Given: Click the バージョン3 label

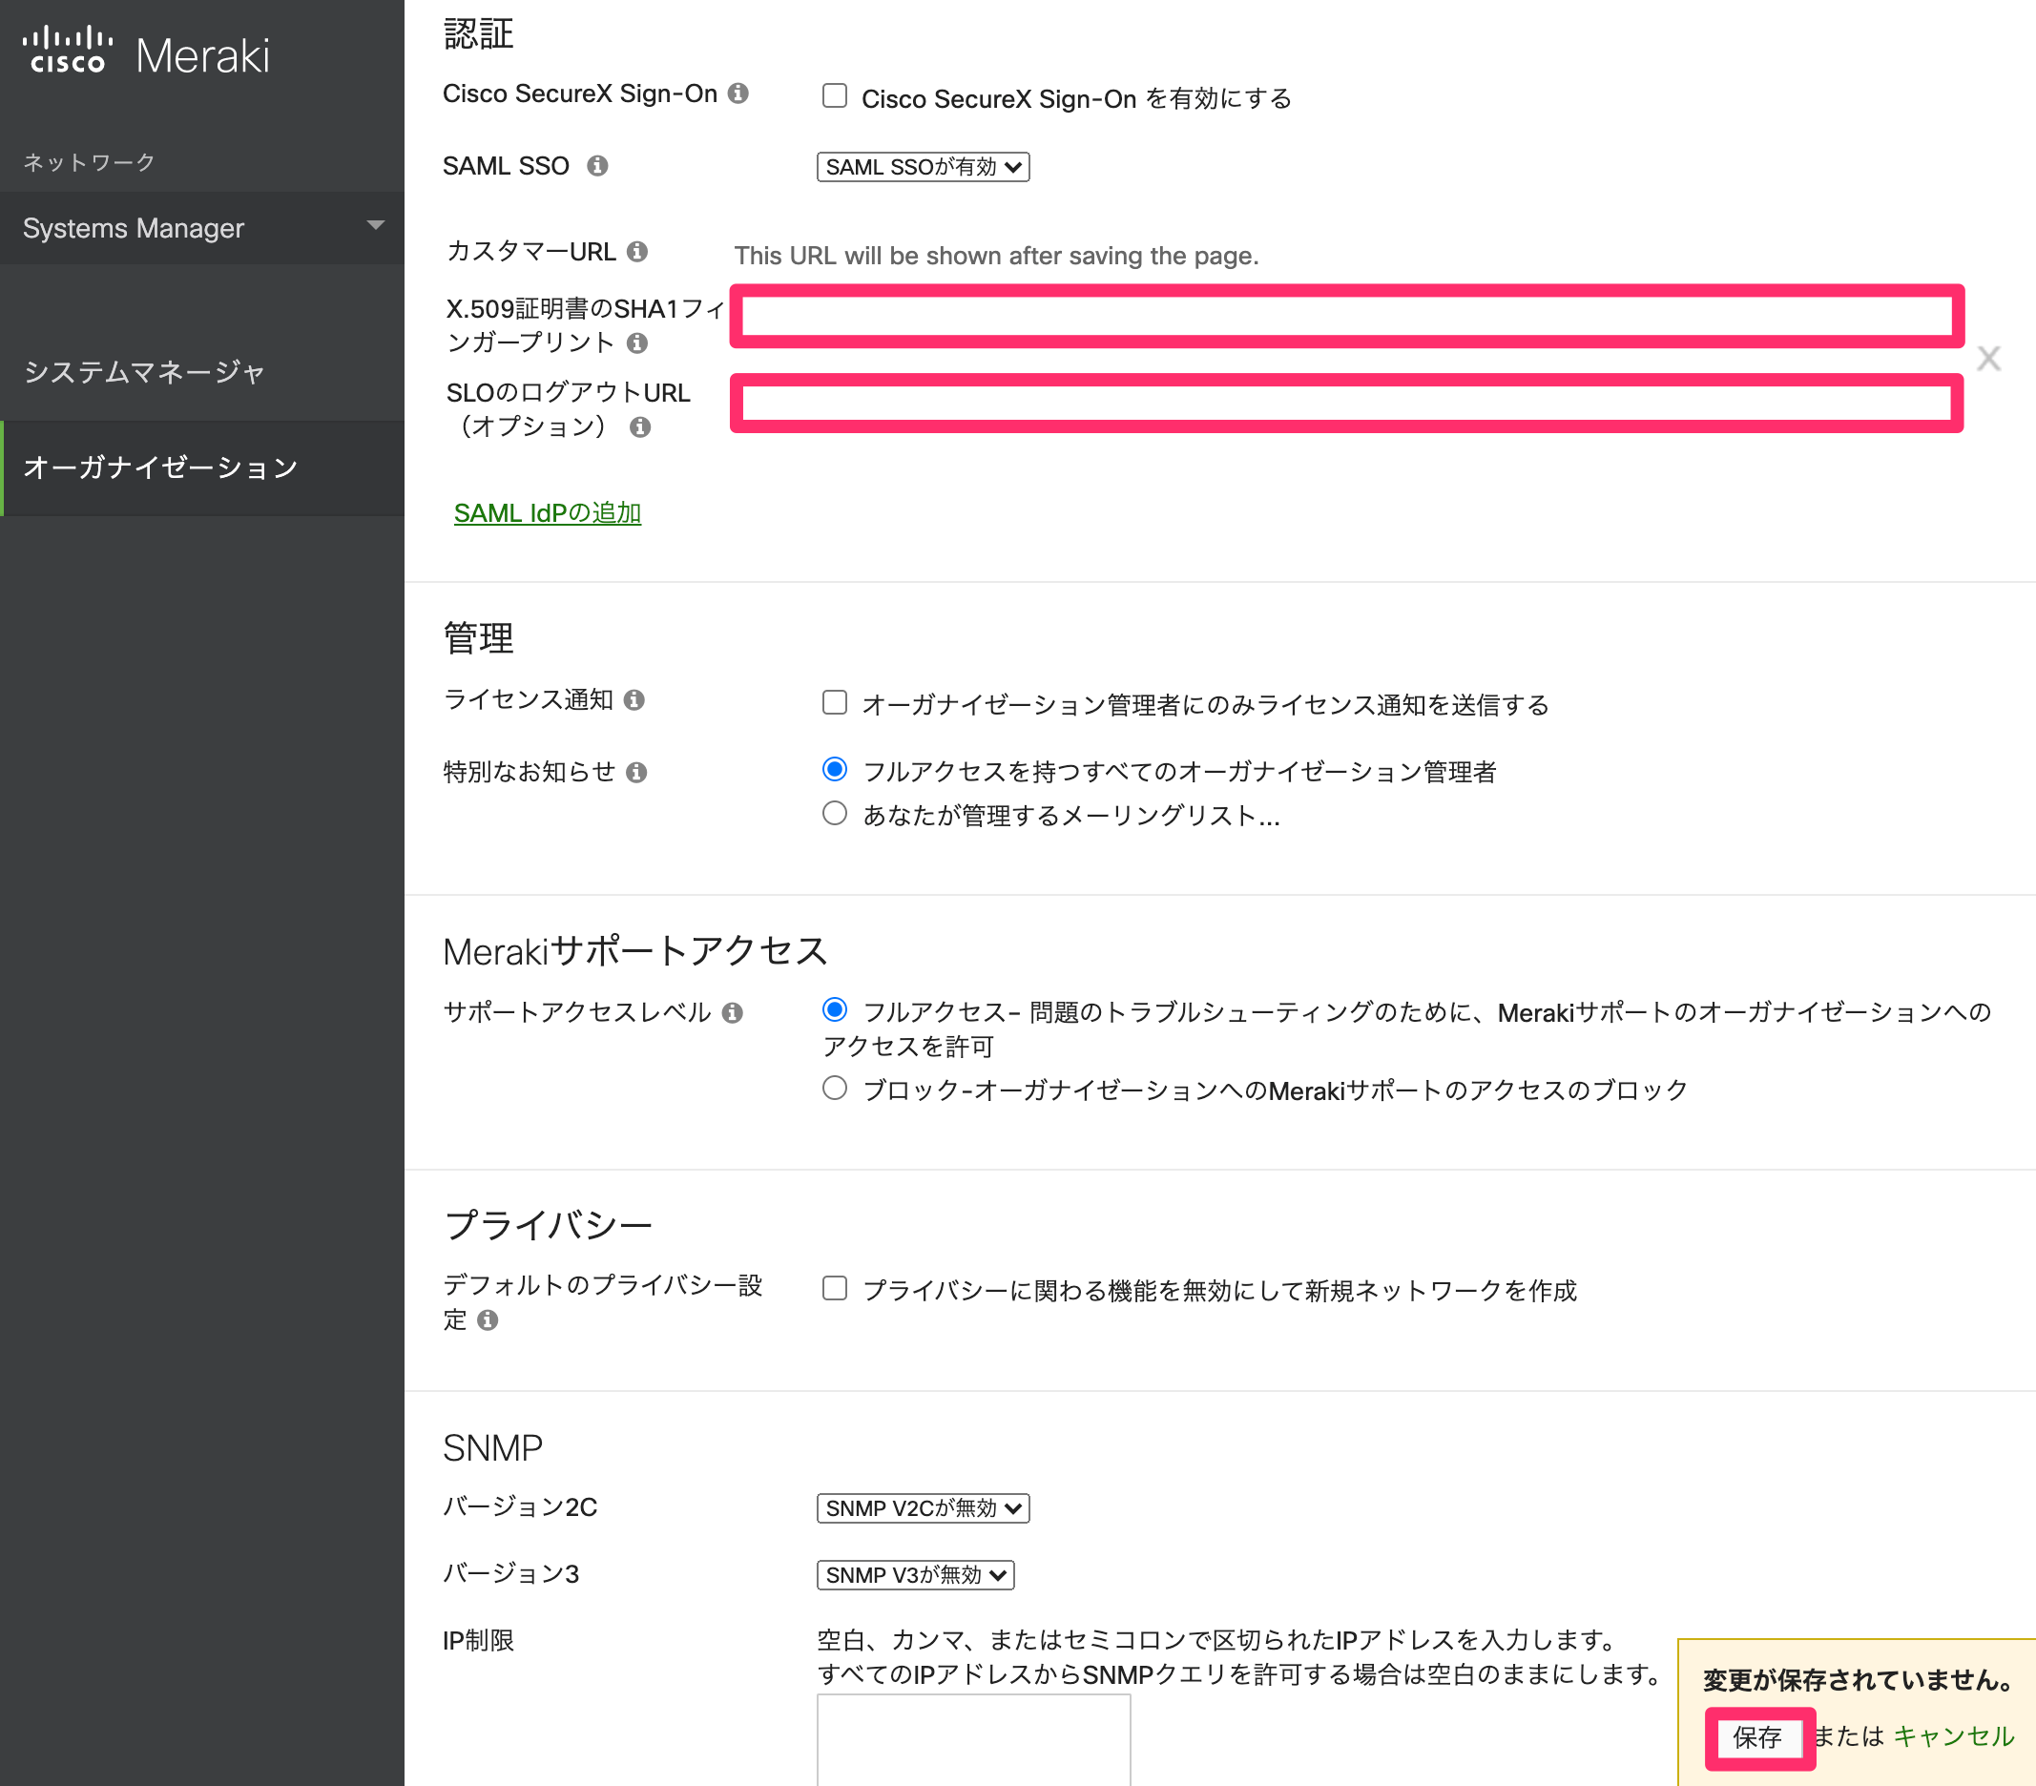Looking at the screenshot, I should point(511,1574).
